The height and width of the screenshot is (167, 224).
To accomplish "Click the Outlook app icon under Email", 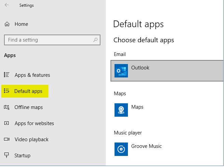I will point(121,71).
